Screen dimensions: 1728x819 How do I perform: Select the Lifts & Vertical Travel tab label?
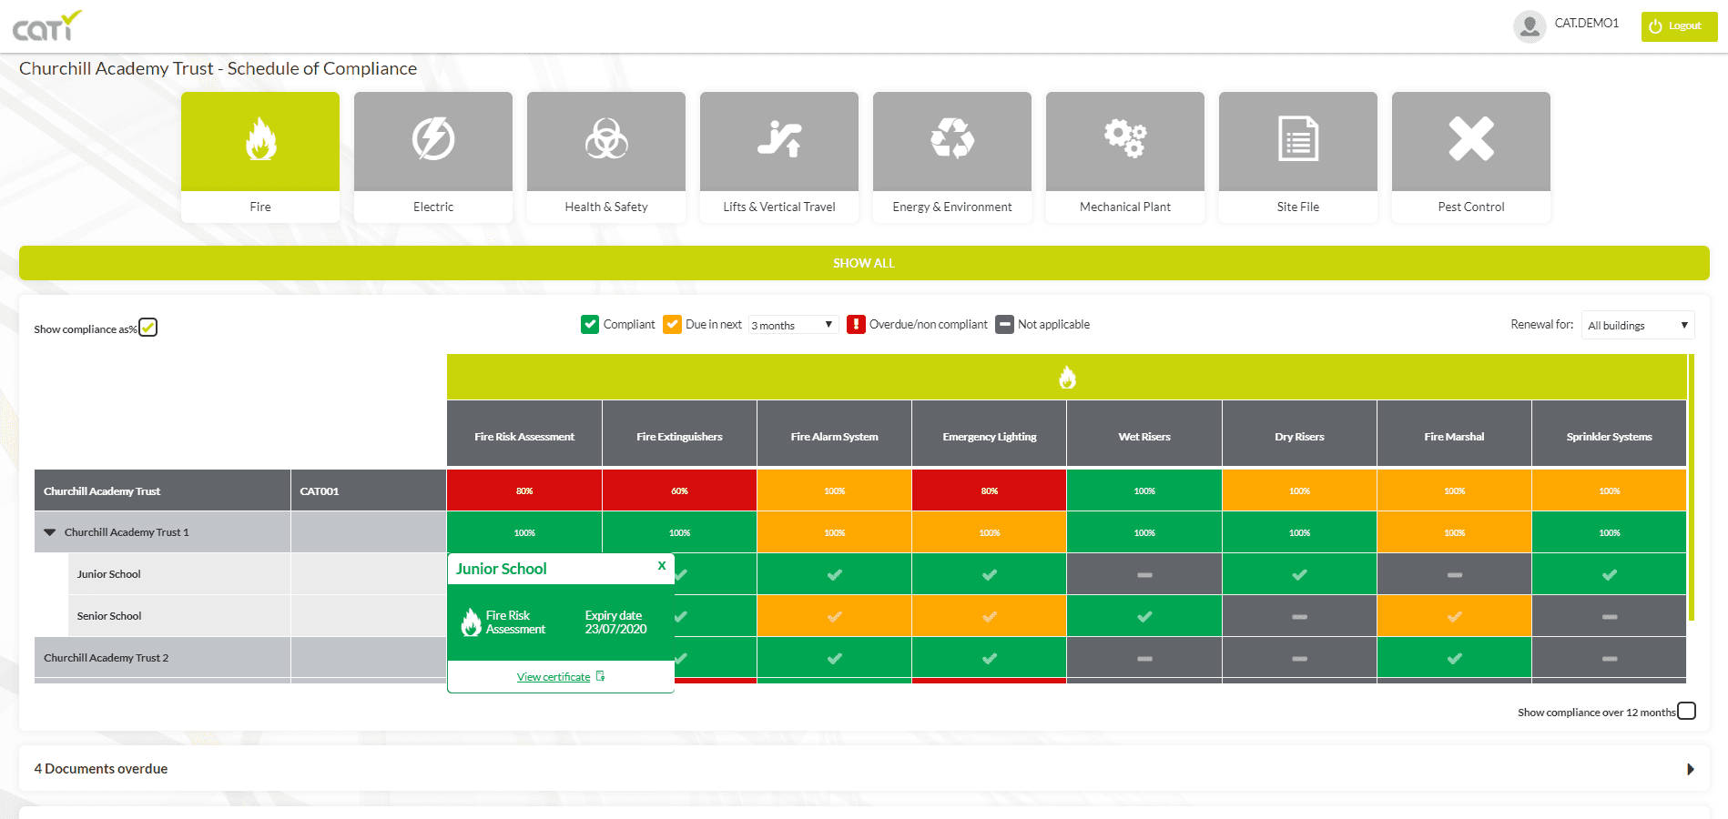click(779, 207)
